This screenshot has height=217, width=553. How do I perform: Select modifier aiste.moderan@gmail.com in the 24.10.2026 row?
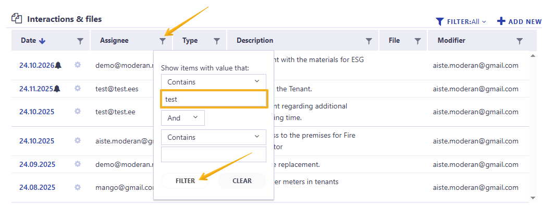[x=476, y=65]
